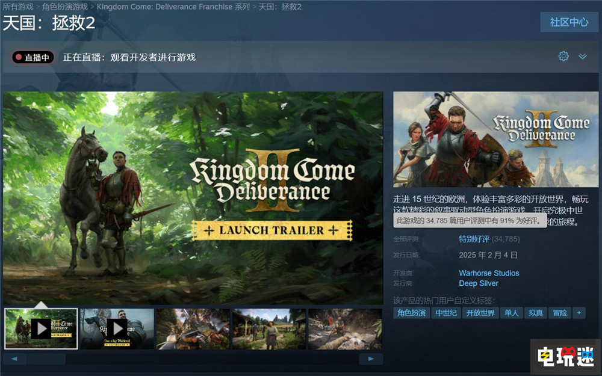Open the broadcast settings gear icon

tap(563, 56)
